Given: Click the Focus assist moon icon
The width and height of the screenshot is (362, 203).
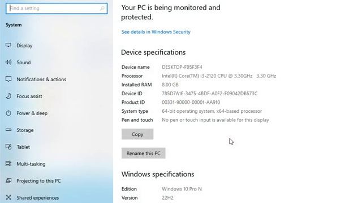Looking at the screenshot, I should (x=8, y=96).
